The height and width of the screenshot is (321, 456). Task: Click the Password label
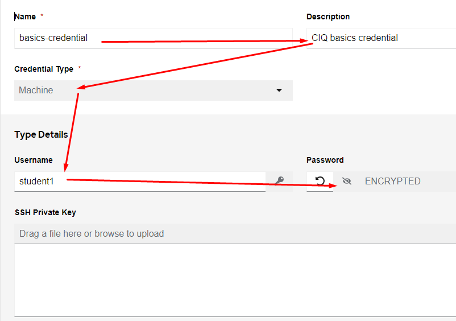[x=325, y=160]
